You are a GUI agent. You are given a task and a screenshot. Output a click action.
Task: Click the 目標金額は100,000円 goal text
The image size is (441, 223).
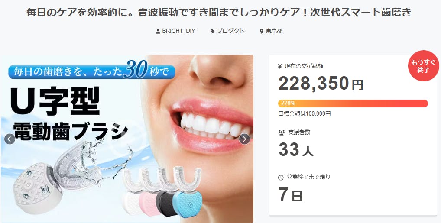[x=304, y=114]
